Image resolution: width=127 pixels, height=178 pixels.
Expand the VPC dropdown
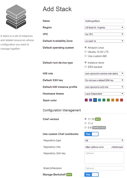click(104, 34)
